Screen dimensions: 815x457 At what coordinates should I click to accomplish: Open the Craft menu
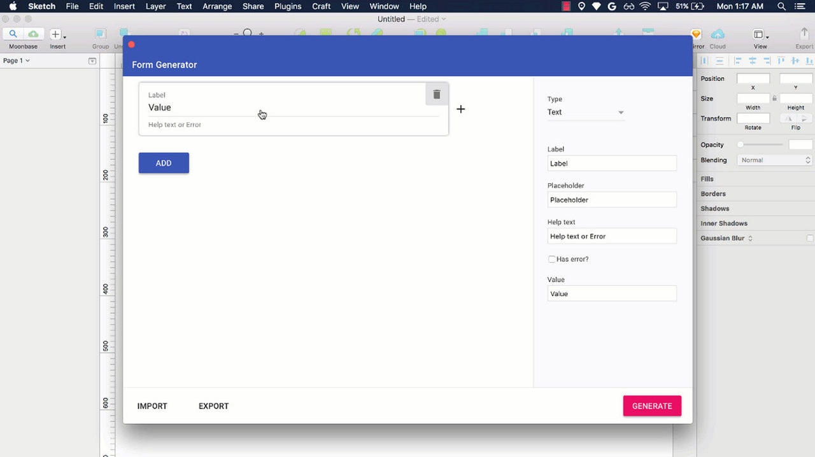pyautogui.click(x=322, y=6)
